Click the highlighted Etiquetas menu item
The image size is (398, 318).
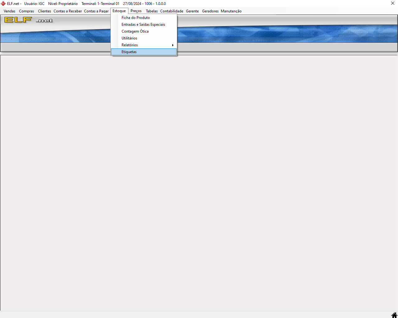point(144,52)
